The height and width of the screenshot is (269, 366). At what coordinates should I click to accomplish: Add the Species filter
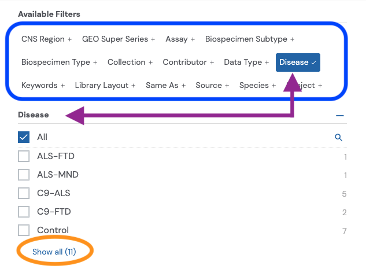257,85
